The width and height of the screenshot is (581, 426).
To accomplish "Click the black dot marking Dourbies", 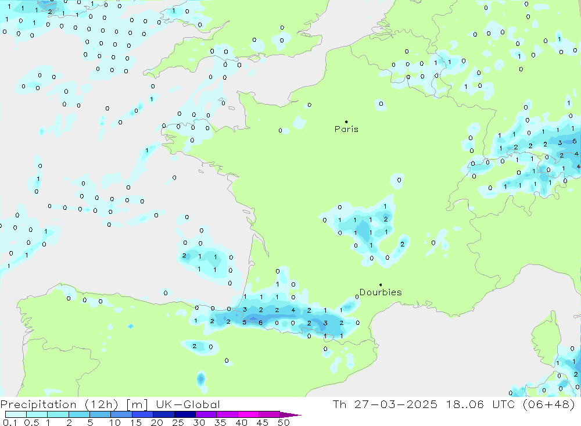I will (381, 285).
